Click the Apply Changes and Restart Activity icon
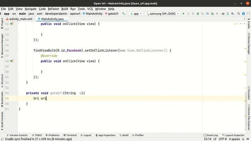The height and width of the screenshot is (141, 251). click(x=188, y=14)
